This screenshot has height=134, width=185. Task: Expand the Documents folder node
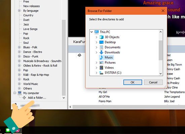pyautogui.click(x=97, y=47)
